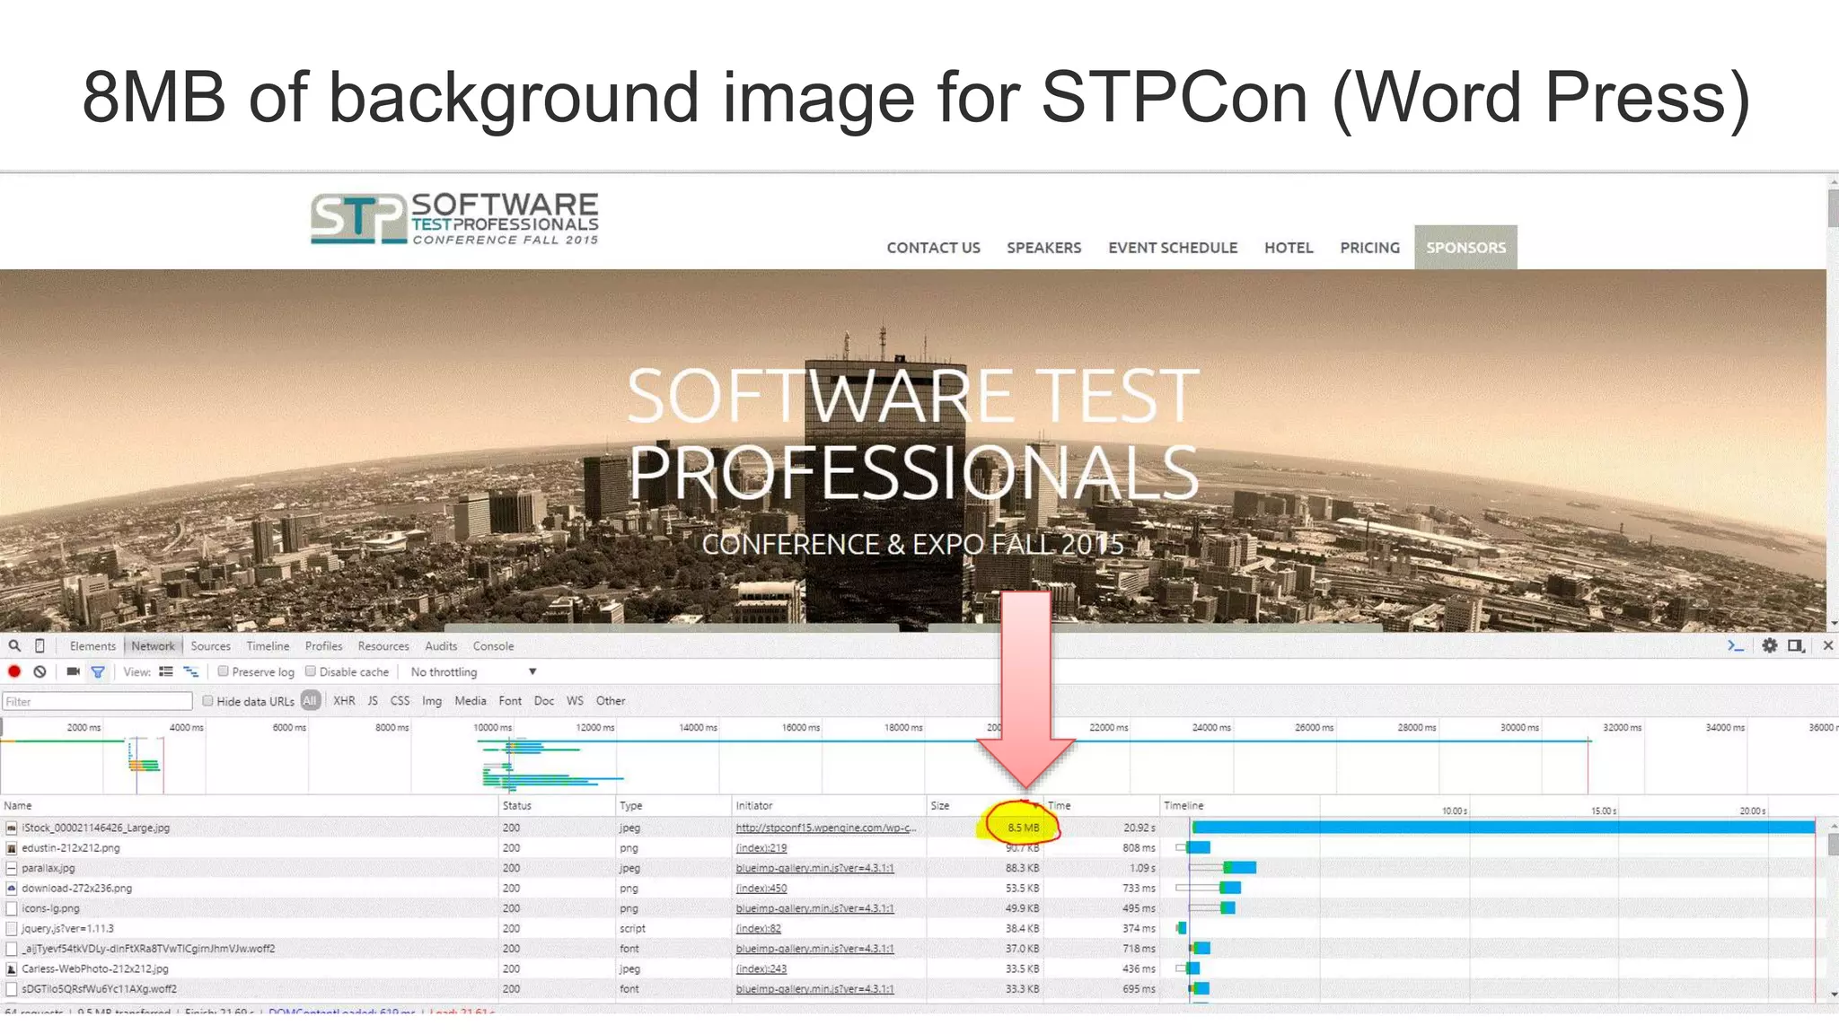This screenshot has width=1839, height=1034.
Task: Check the Hide data URLs checkbox
Action: coord(207,701)
